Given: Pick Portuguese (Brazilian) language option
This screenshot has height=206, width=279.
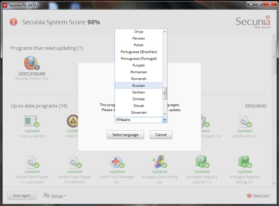Looking at the screenshot, I should (x=138, y=52).
